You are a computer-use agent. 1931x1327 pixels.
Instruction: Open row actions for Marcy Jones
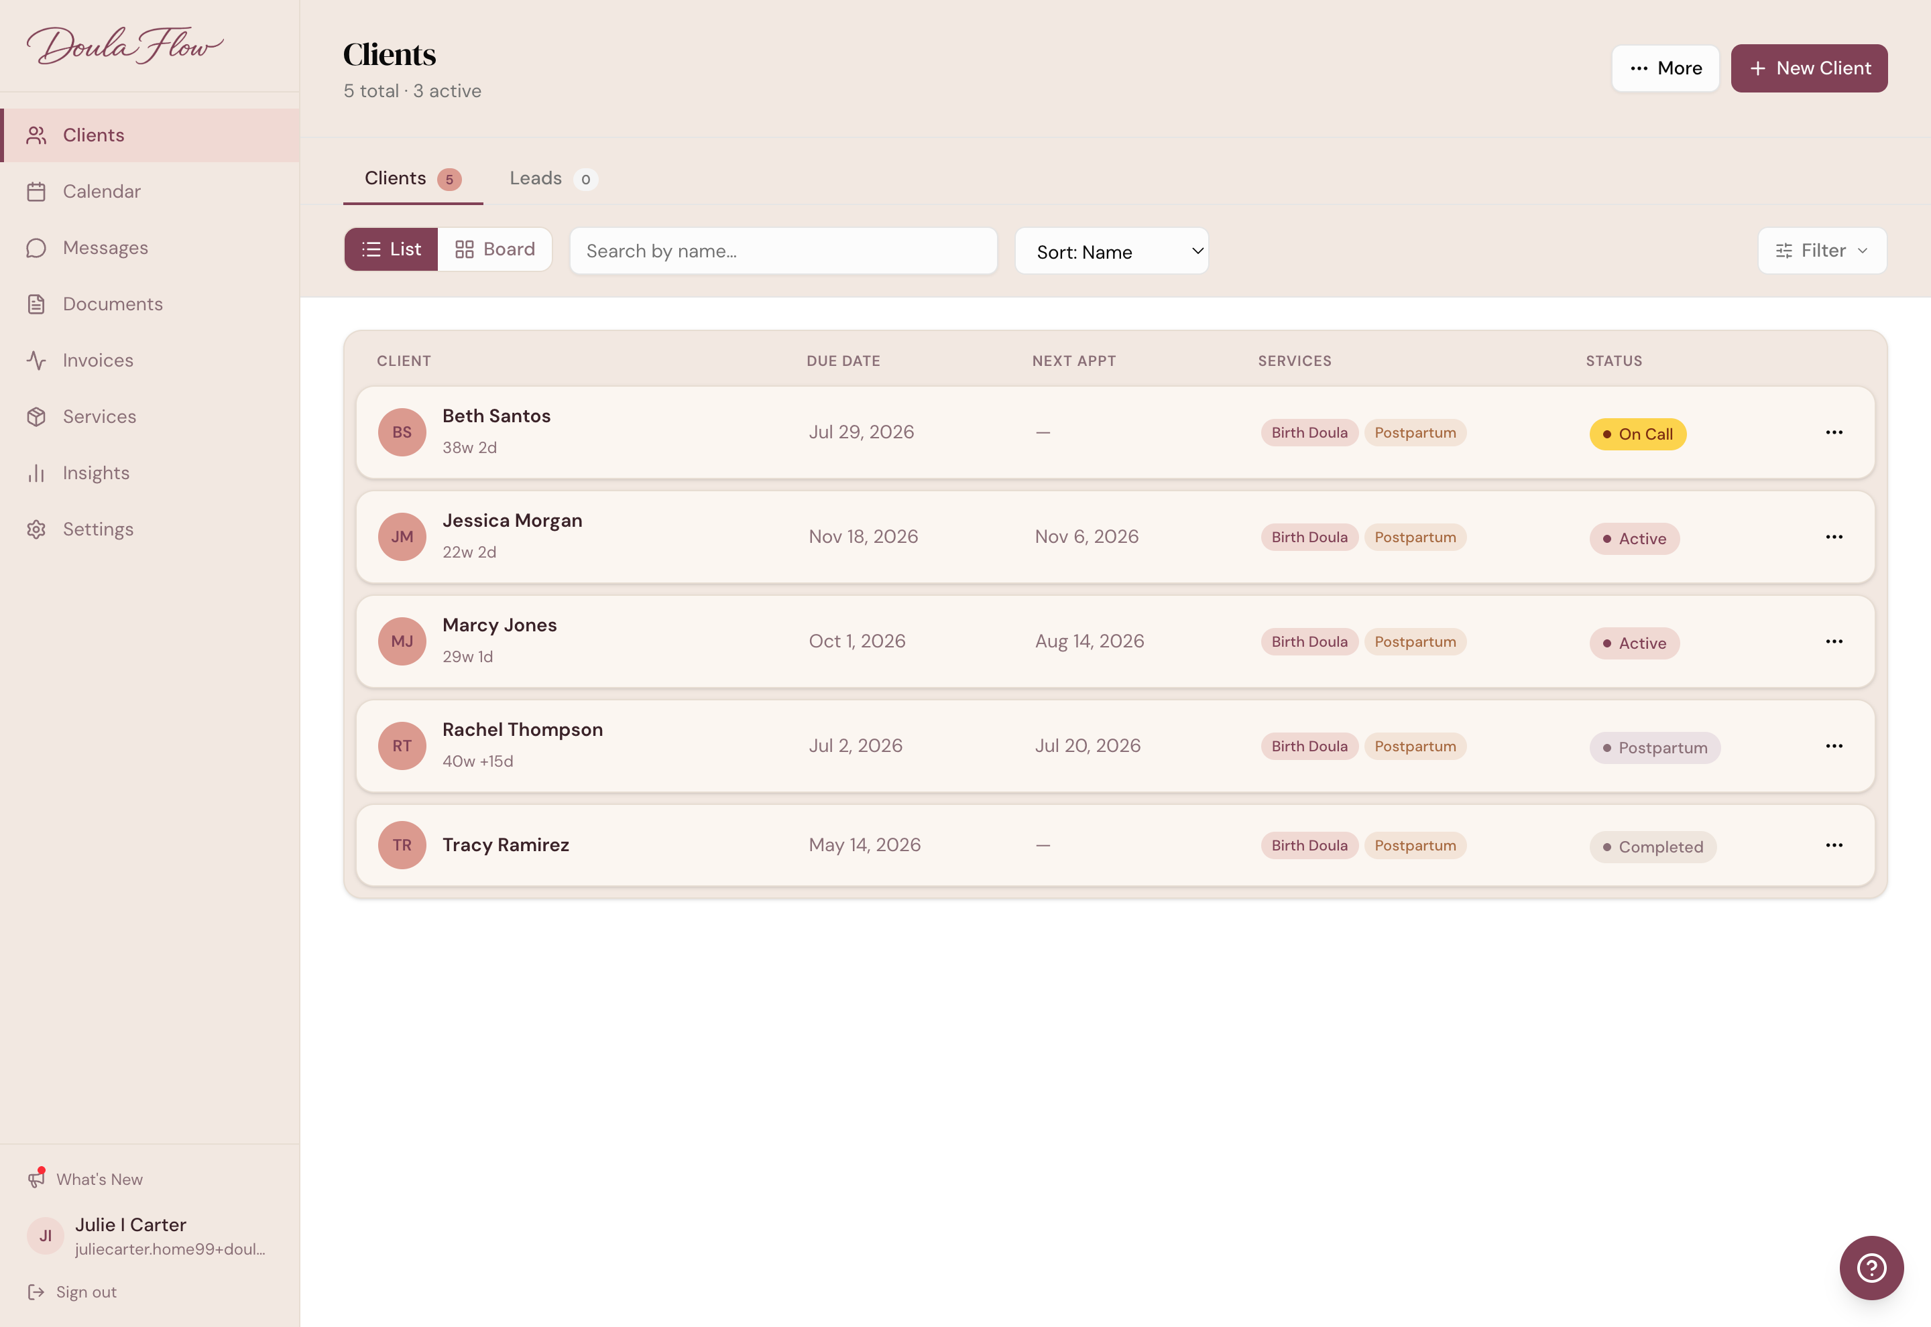[x=1834, y=641]
